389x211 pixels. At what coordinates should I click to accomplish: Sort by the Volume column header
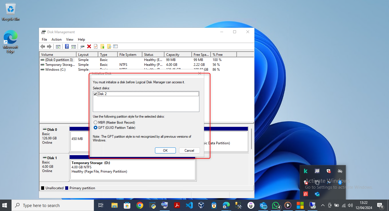58,54
